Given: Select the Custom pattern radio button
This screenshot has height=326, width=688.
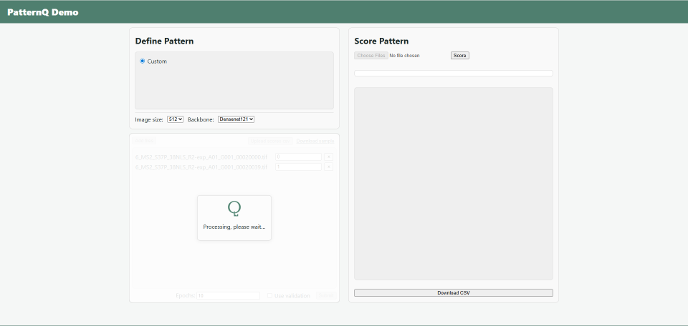Looking at the screenshot, I should tap(143, 61).
